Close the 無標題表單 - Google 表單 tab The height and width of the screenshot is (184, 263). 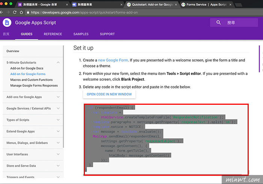(x=67, y=5)
